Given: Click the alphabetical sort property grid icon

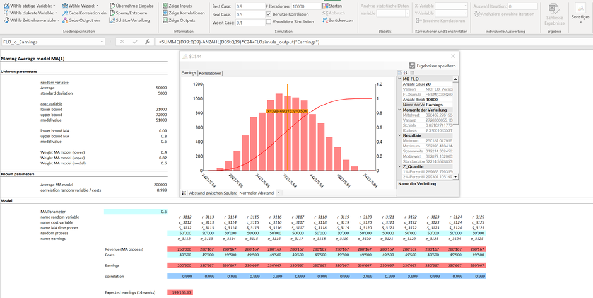Looking at the screenshot, I should (404, 73).
